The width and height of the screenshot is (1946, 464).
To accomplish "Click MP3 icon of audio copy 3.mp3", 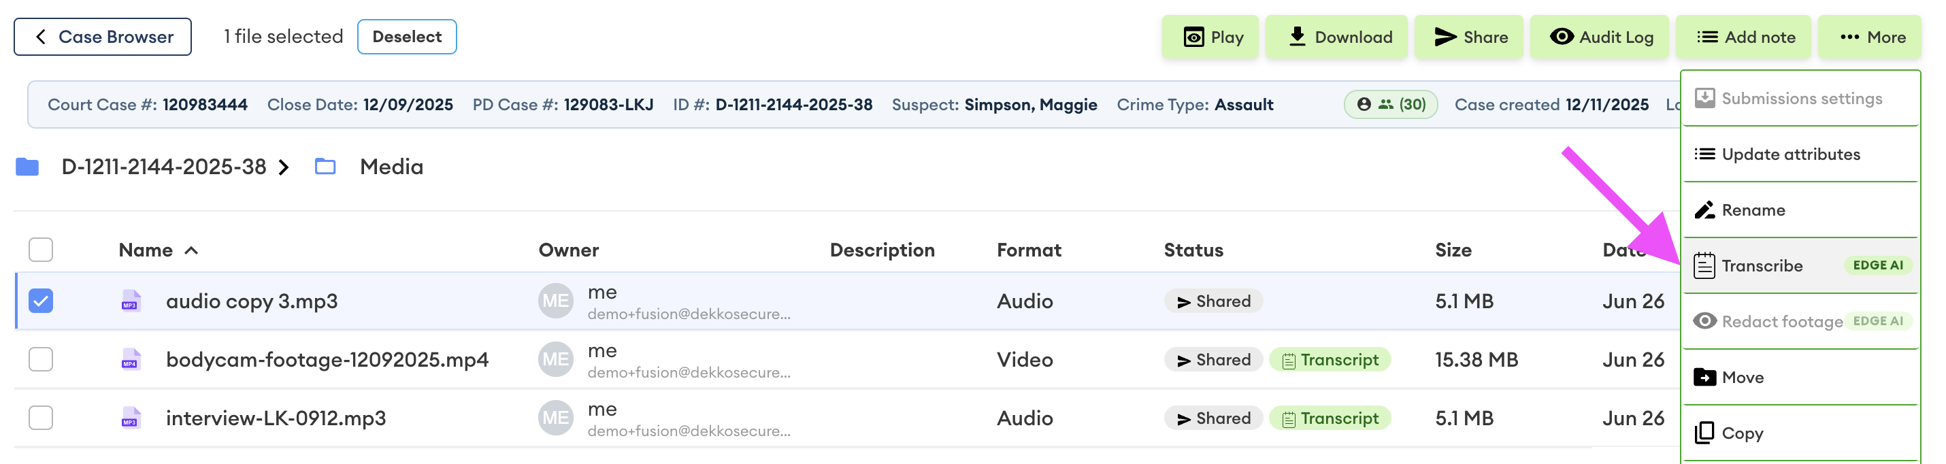I will click(x=131, y=301).
